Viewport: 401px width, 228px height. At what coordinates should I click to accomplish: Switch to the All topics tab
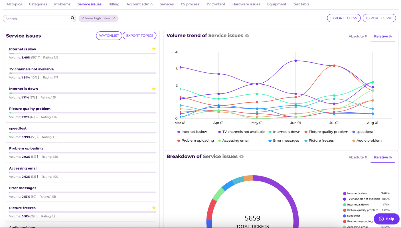[14, 4]
